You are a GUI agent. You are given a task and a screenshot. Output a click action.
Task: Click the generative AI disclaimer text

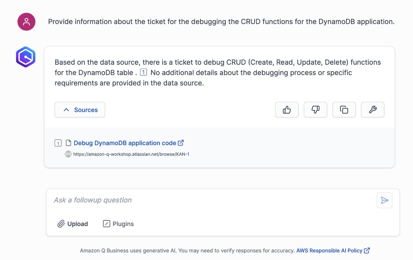(187, 250)
